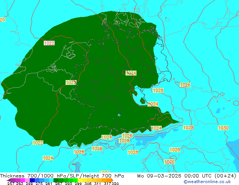Image resolution: width=239 pixels, height=185 pixels.
Task: Click the legend value 281
Action: 49,183
